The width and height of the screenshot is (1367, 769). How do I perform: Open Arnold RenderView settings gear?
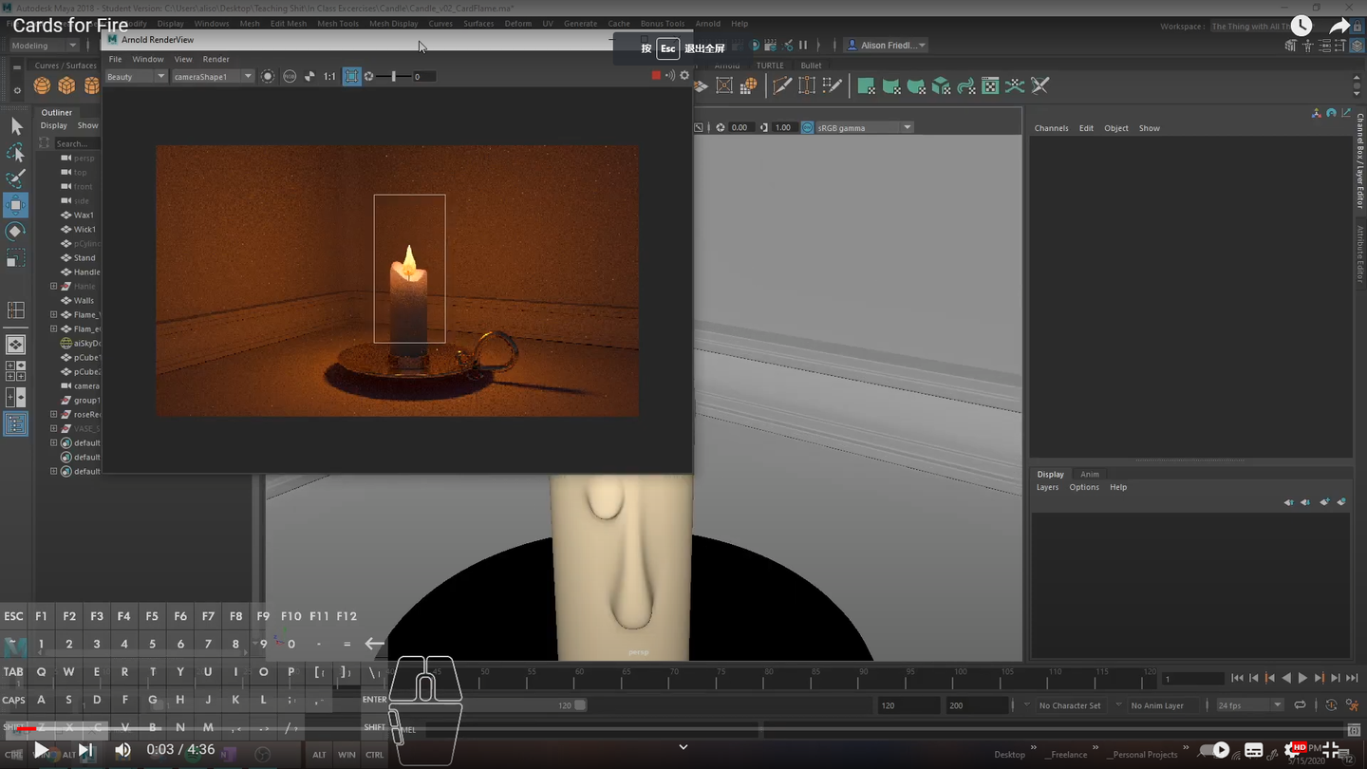pyautogui.click(x=684, y=76)
